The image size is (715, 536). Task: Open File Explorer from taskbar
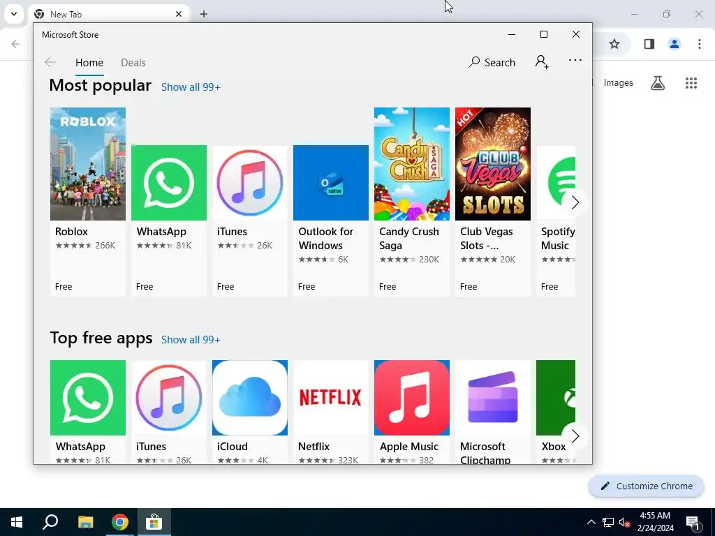[x=85, y=522]
